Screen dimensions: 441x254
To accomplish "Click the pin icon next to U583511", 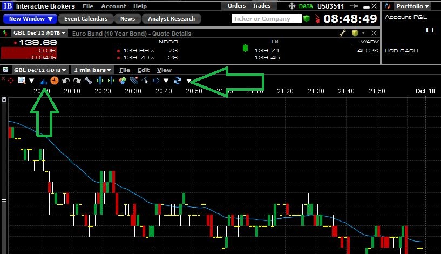I will coord(354,6).
